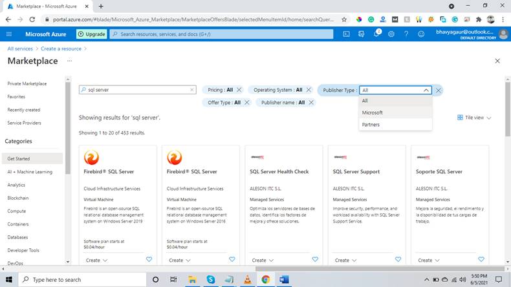Click the Marketplace sql server search field
The width and height of the screenshot is (511, 287).
click(x=138, y=90)
